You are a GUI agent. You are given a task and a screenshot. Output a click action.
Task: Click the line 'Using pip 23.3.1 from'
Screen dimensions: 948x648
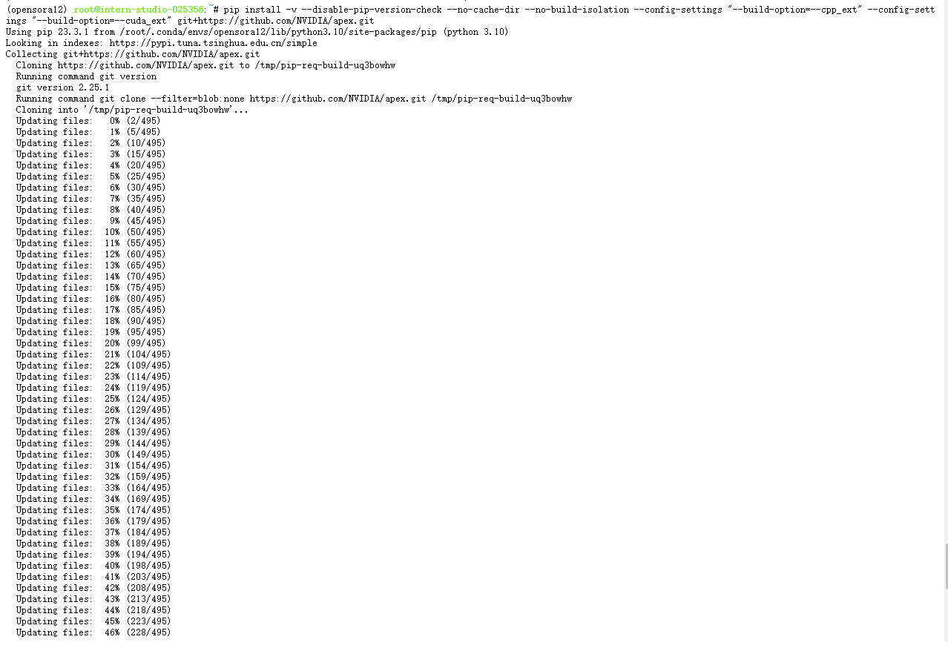pos(257,32)
